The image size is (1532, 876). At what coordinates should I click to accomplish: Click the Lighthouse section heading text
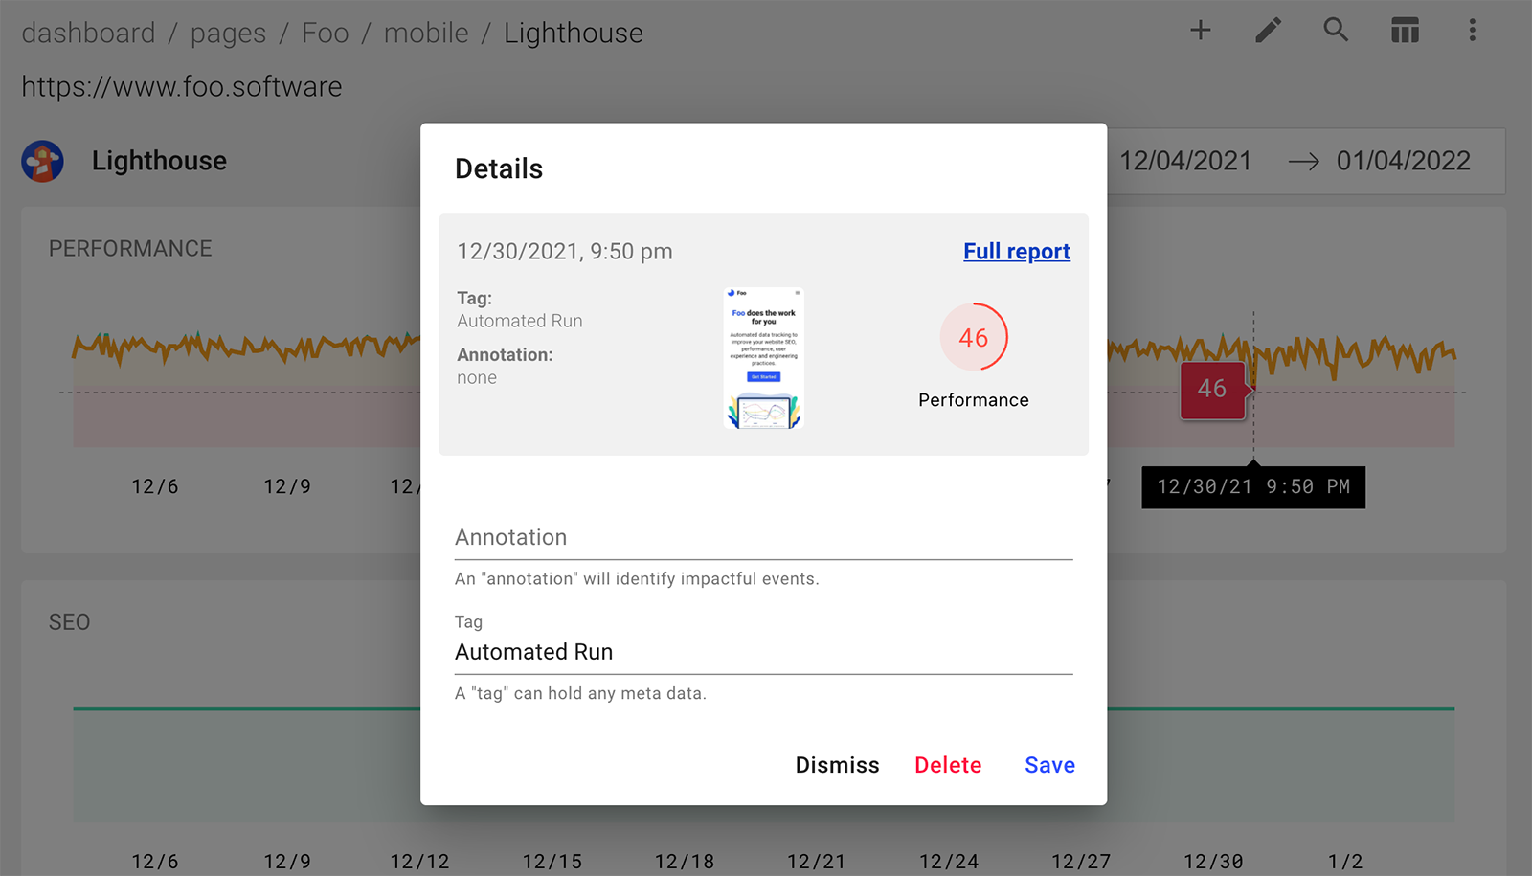pyautogui.click(x=159, y=161)
